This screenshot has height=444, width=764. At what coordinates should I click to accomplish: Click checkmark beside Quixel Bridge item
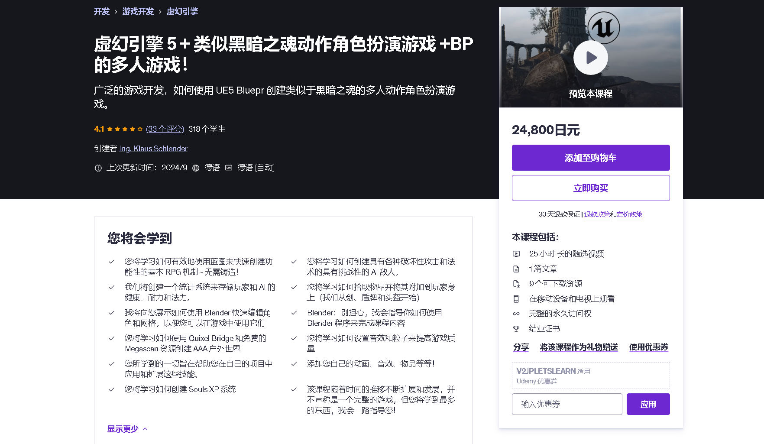[112, 338]
